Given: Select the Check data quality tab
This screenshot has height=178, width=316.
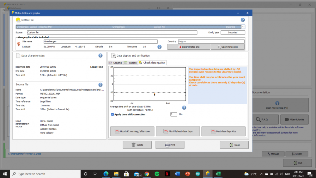Looking at the screenshot, I should point(152,63).
